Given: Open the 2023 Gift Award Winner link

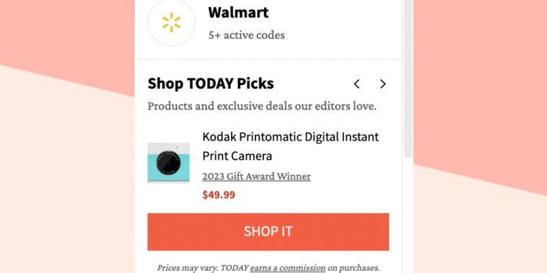Looking at the screenshot, I should point(256,176).
